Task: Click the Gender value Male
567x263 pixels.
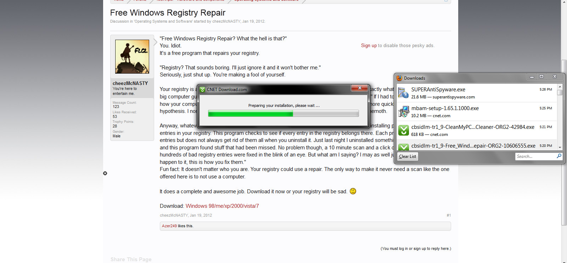Action: (117, 136)
